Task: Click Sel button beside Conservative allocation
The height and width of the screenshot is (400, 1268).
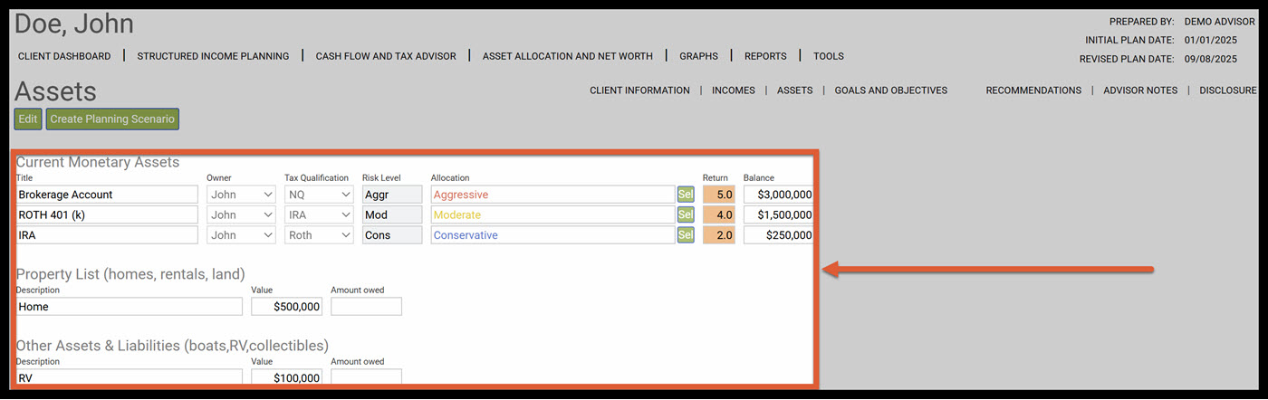Action: click(686, 235)
